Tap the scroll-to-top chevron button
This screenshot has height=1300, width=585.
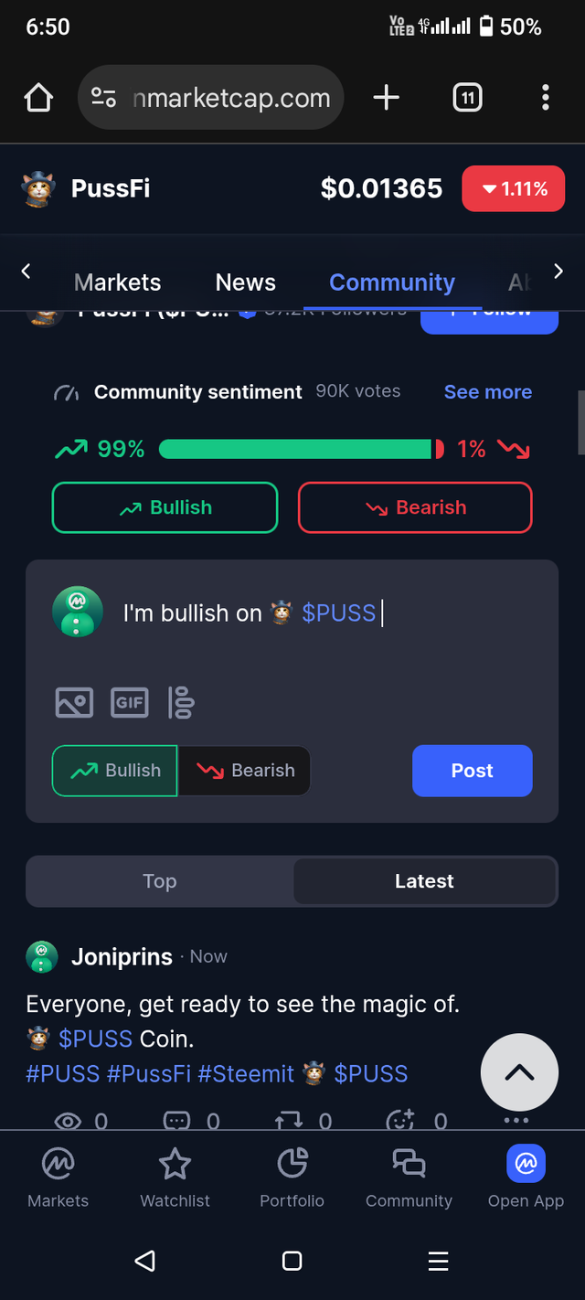pos(518,1071)
